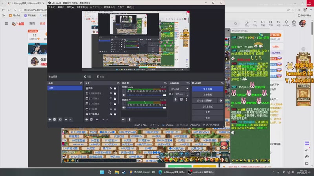314x176 pixels.
Task: Toggle lock on 游戏采集 4 source
Action: [115, 114]
